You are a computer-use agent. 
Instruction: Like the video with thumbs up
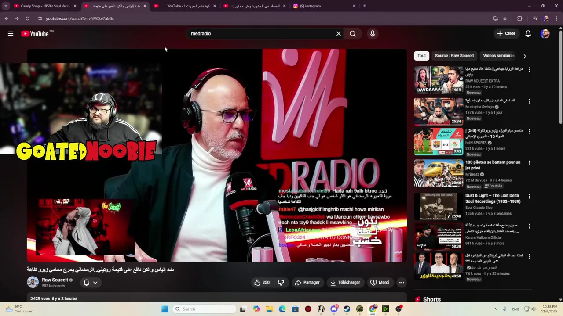262,283
